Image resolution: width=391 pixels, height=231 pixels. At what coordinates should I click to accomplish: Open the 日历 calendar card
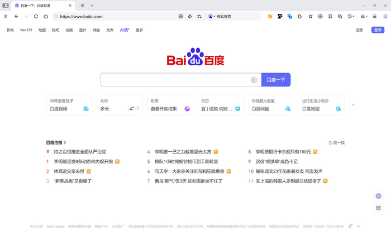click(x=221, y=105)
